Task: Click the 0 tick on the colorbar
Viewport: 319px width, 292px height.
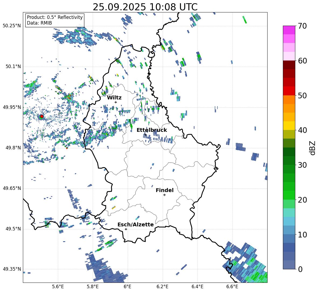Action: click(300, 269)
